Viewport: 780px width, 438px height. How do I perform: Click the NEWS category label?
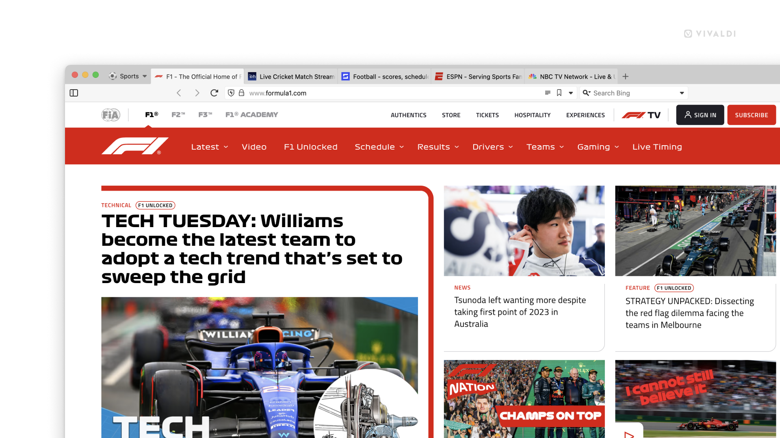[462, 288]
